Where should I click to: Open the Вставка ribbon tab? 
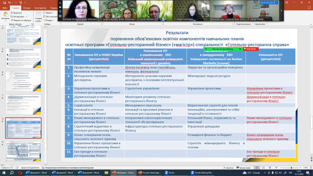27,8
